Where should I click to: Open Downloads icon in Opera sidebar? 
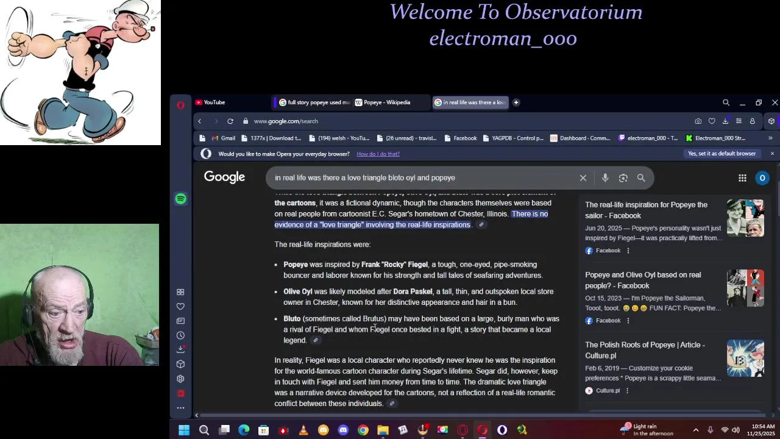tap(180, 349)
